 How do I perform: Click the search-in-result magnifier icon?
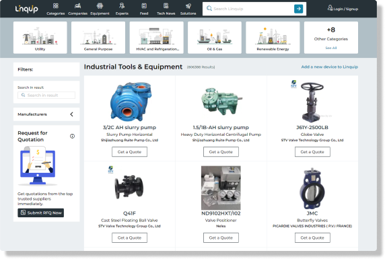(x=23, y=95)
